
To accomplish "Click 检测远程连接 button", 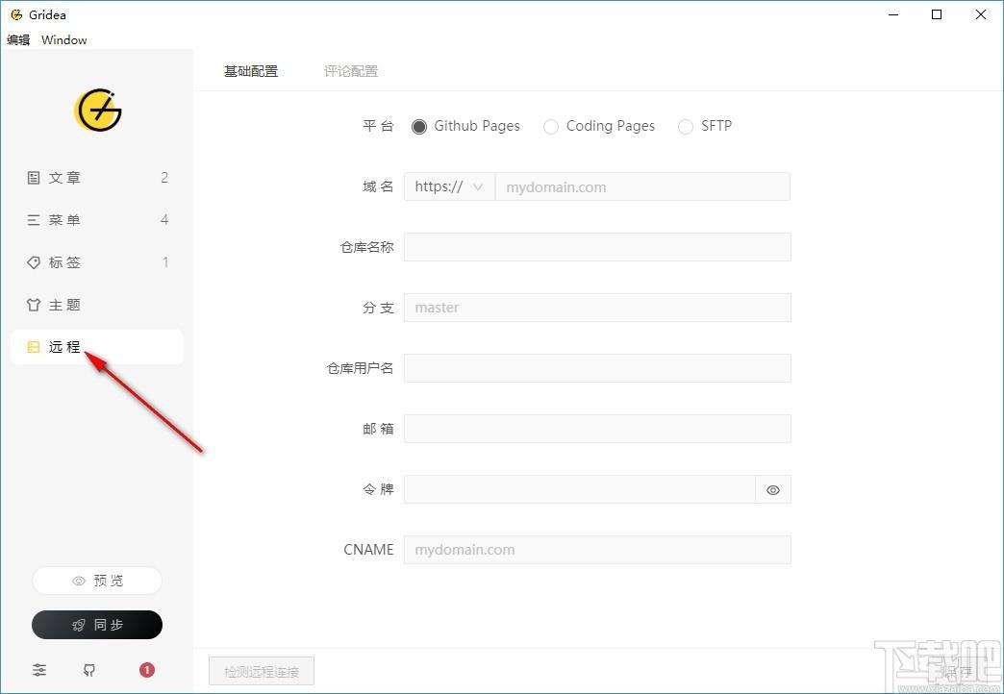I will click(x=262, y=672).
